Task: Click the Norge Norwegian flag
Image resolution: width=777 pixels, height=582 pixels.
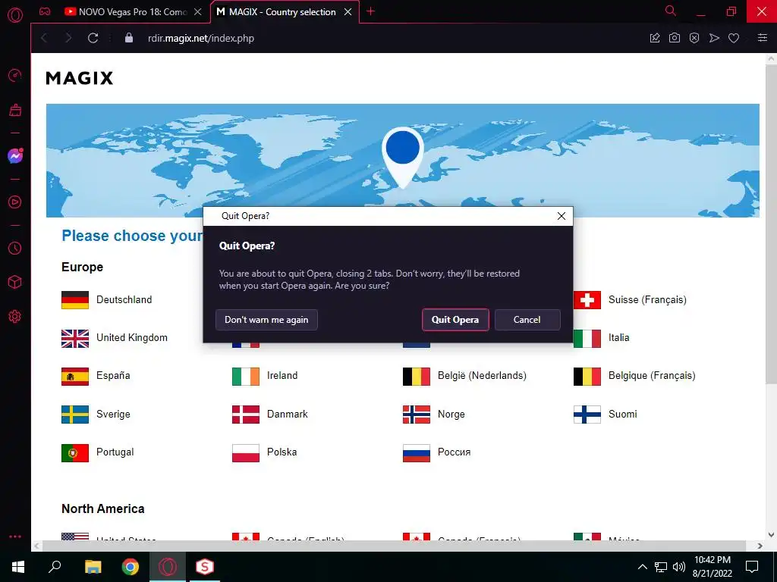Action: pos(417,415)
